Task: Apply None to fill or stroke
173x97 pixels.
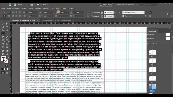Action: pos(8,69)
